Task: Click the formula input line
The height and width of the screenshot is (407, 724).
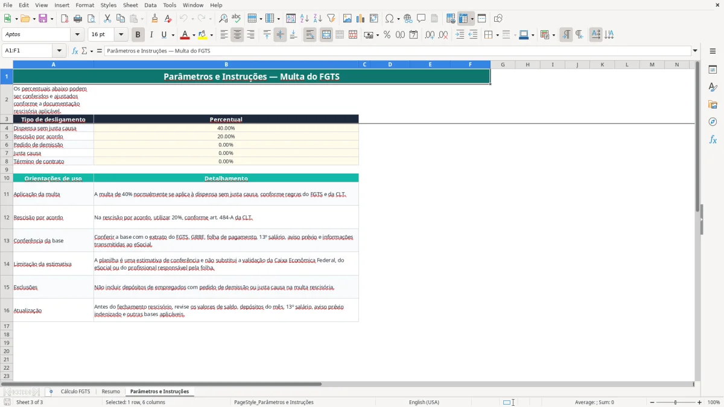Action: tap(397, 51)
